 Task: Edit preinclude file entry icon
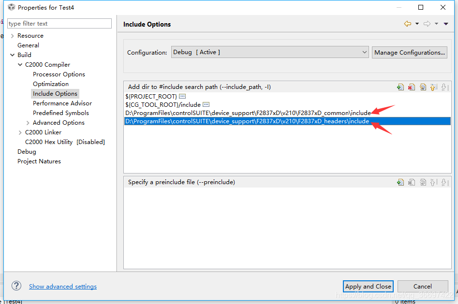[x=423, y=182]
